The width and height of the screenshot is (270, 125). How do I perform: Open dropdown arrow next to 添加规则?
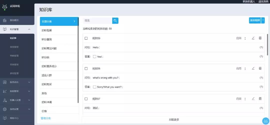coord(263,20)
